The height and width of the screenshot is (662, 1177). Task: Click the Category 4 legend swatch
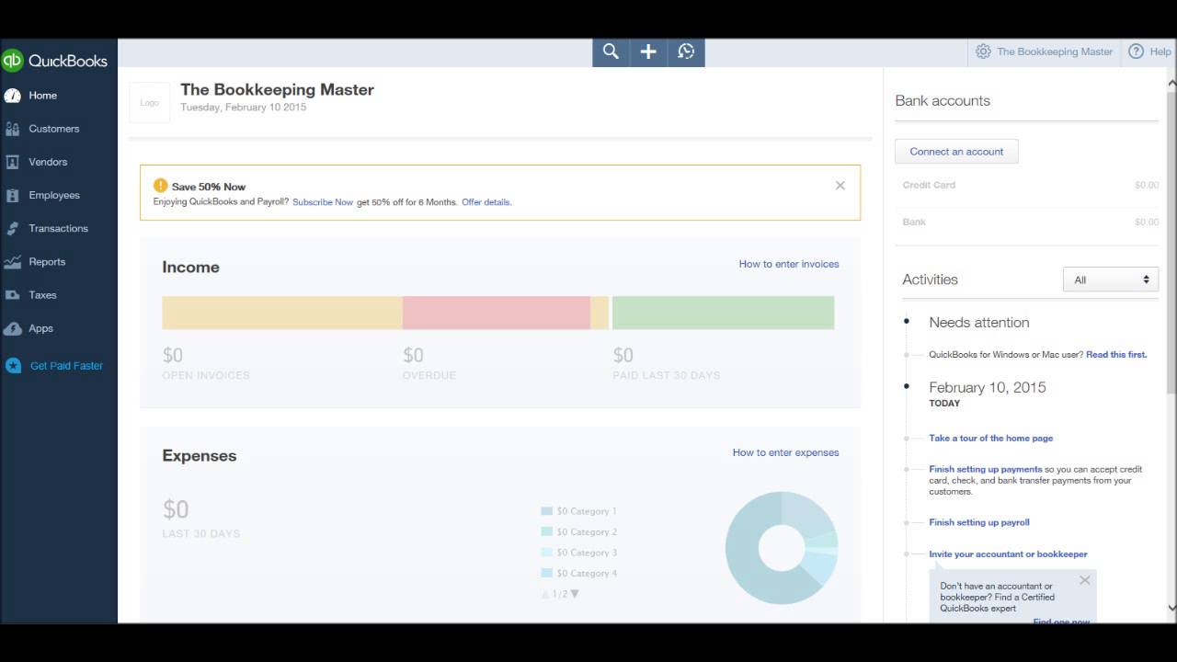[547, 573]
